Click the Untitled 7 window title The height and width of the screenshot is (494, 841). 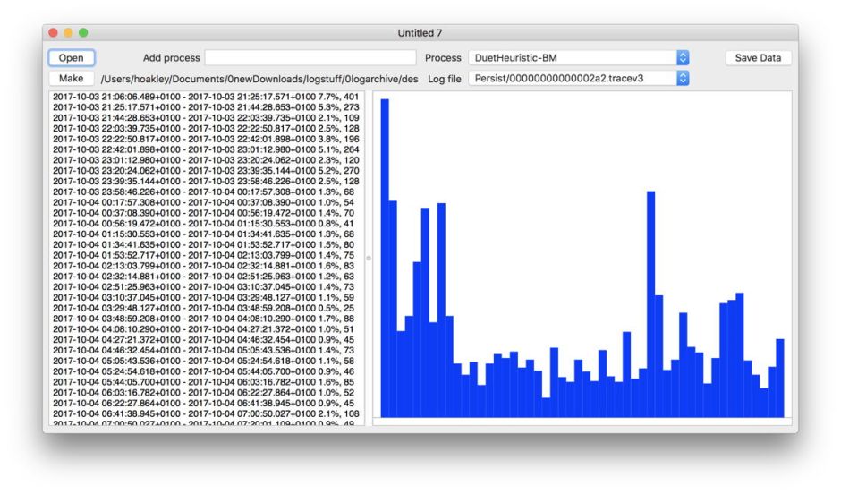pos(420,33)
